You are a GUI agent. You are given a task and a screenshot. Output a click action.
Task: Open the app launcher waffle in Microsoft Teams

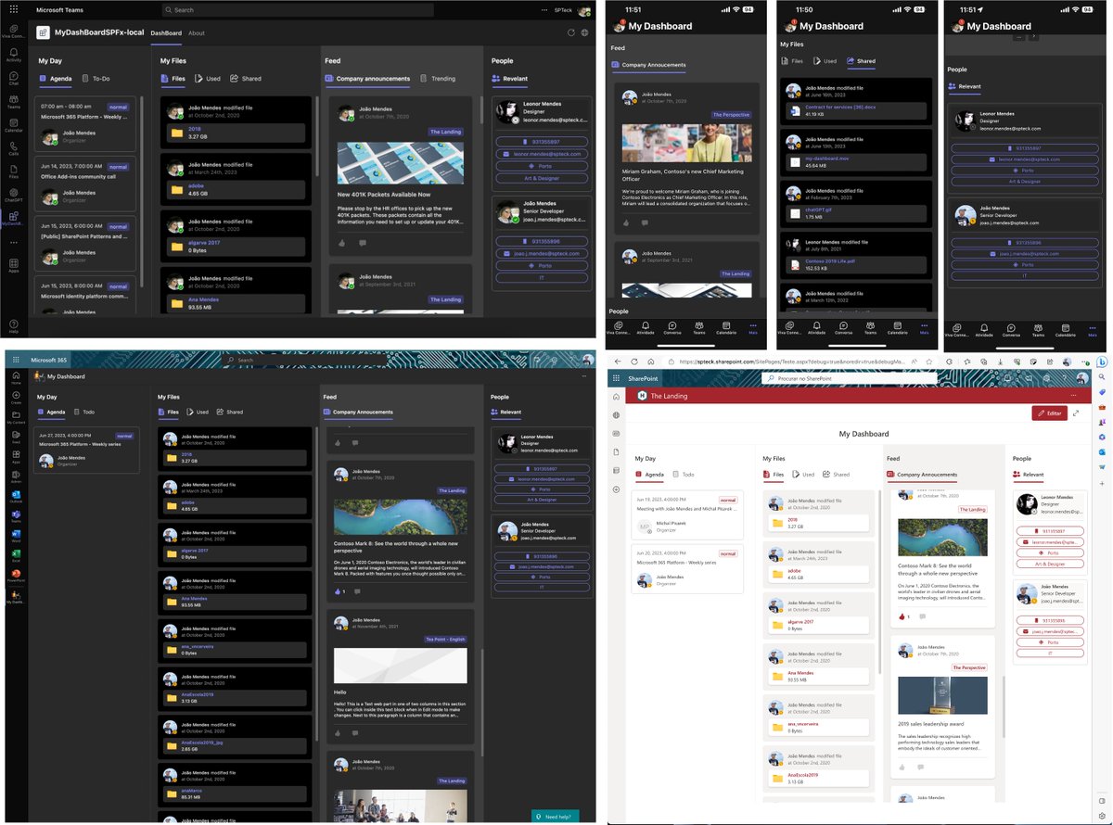[x=13, y=9]
